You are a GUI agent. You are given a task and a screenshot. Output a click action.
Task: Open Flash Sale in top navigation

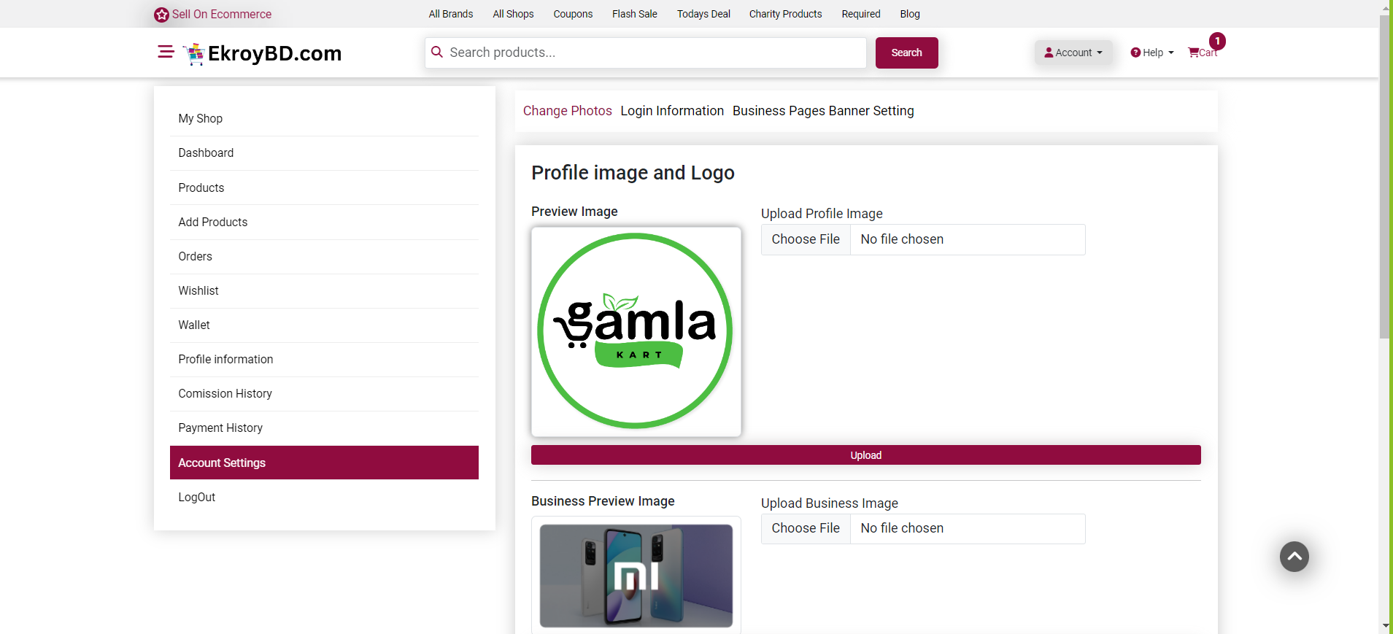pos(634,14)
